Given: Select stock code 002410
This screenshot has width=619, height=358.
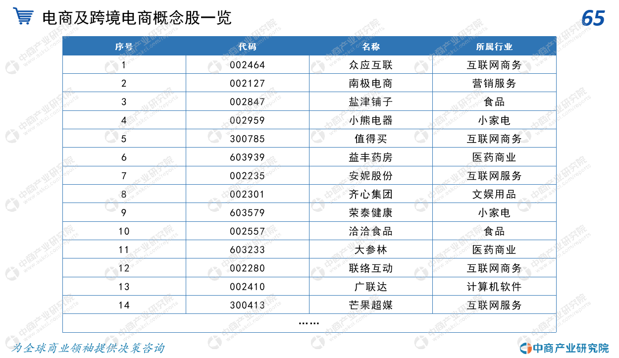Looking at the screenshot, I should click(x=247, y=287).
